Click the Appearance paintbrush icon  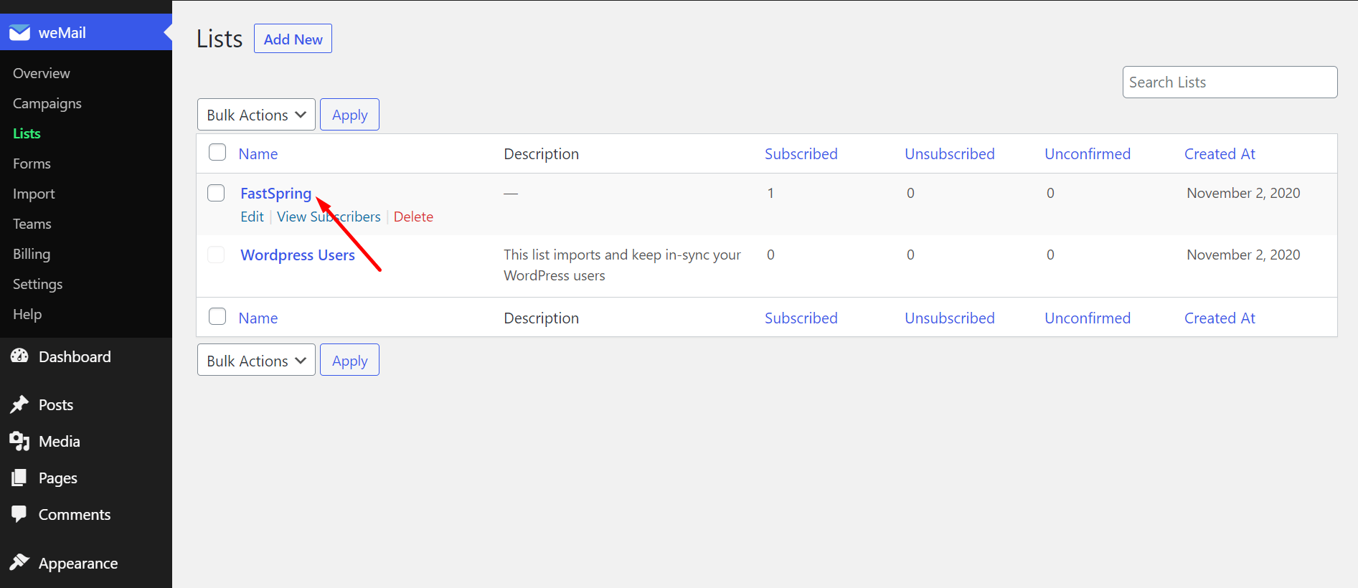19,563
